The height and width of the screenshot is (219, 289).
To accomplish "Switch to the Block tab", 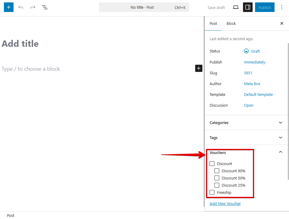I will point(231,23).
